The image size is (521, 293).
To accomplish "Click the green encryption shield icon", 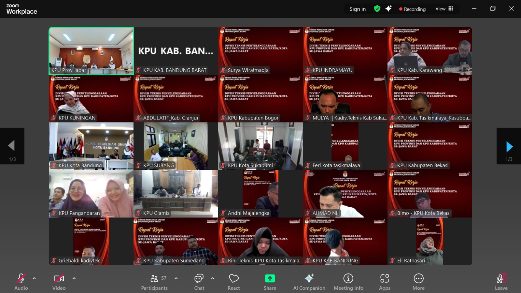I will pos(377,9).
